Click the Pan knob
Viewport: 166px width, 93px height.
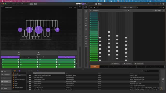(86, 42)
